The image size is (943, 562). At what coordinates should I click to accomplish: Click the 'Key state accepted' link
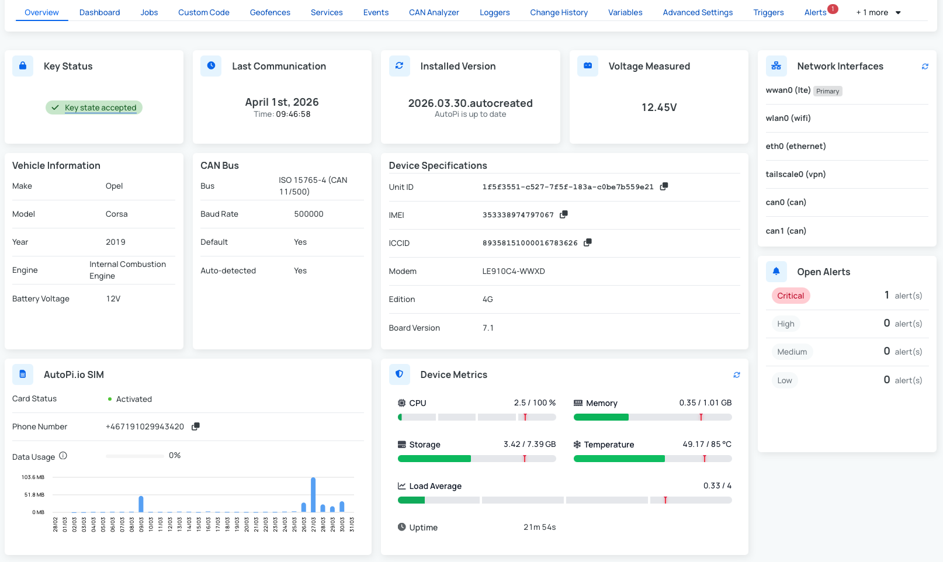click(x=100, y=107)
